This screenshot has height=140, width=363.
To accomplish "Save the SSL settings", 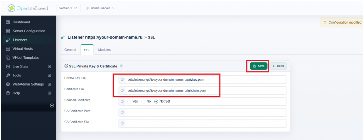I will pos(258,66).
